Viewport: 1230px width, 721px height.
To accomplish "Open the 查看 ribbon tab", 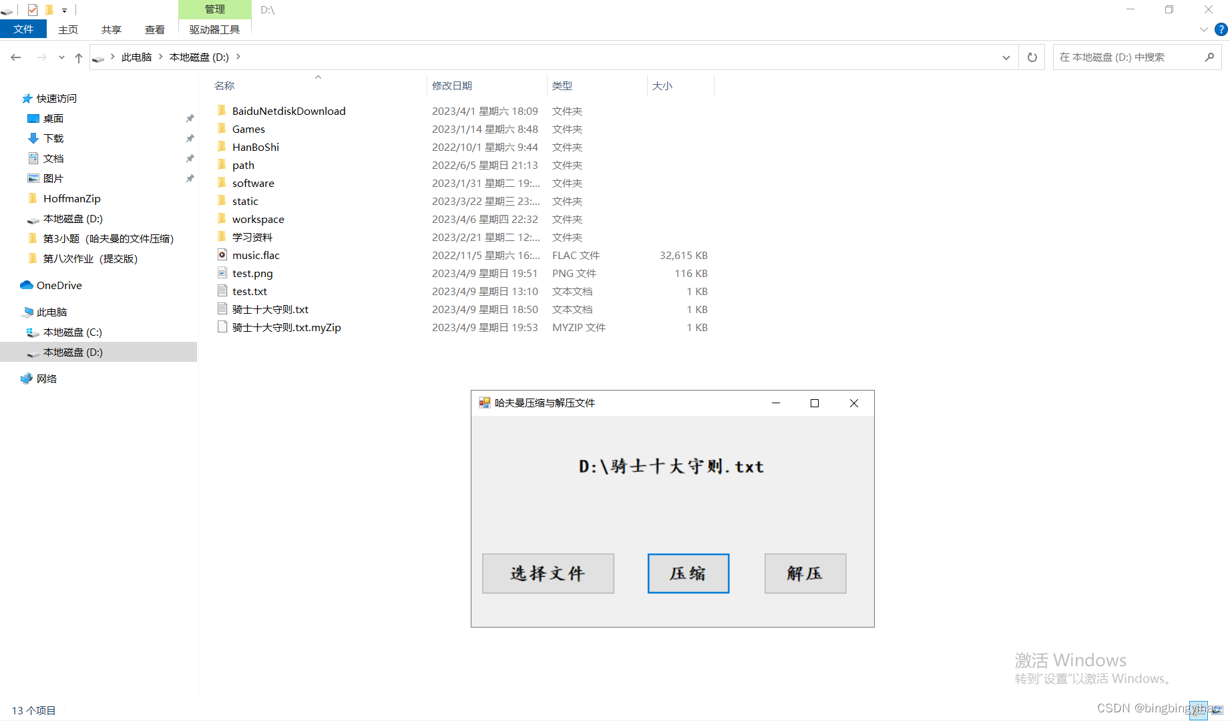I will click(x=155, y=29).
